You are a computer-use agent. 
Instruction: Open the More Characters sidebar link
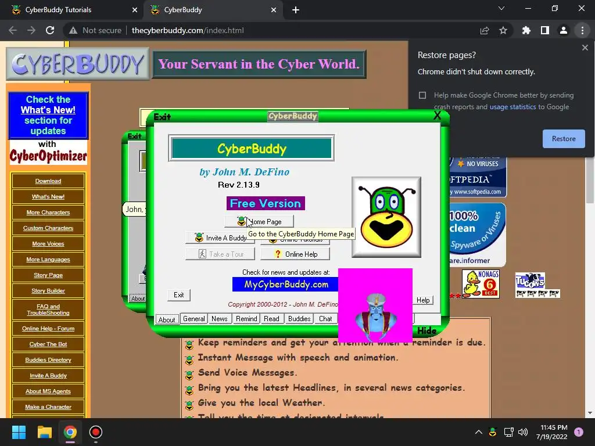point(48,213)
